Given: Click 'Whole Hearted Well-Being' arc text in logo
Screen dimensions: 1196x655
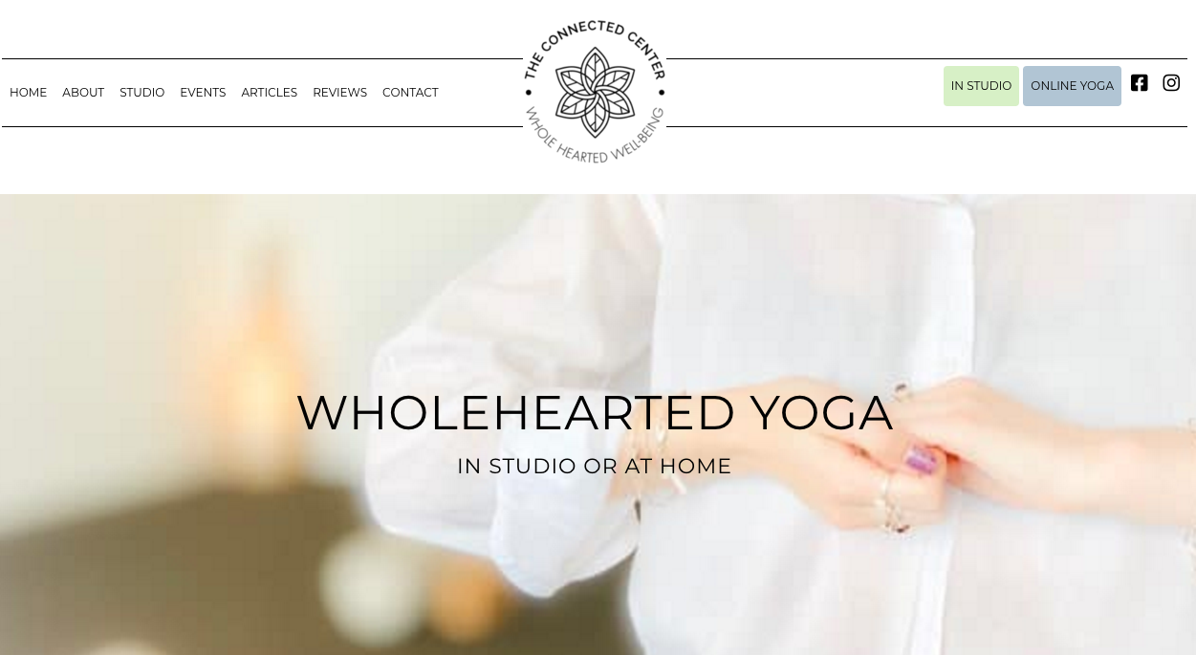Looking at the screenshot, I should point(595,142).
